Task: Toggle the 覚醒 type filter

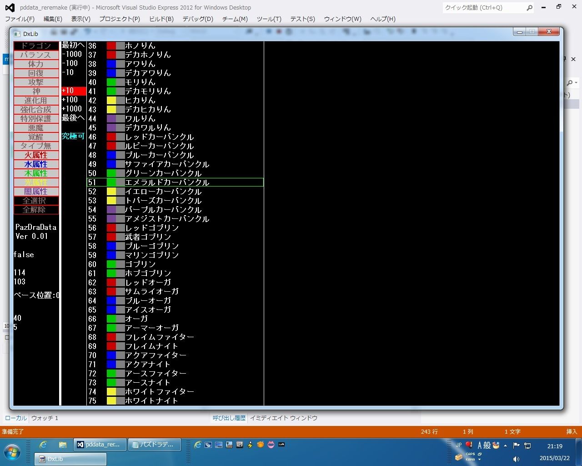Action: pos(36,137)
